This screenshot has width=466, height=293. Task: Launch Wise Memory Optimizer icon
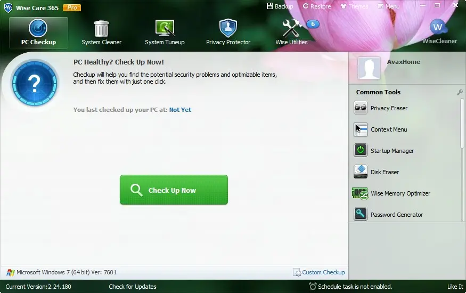[x=360, y=193]
